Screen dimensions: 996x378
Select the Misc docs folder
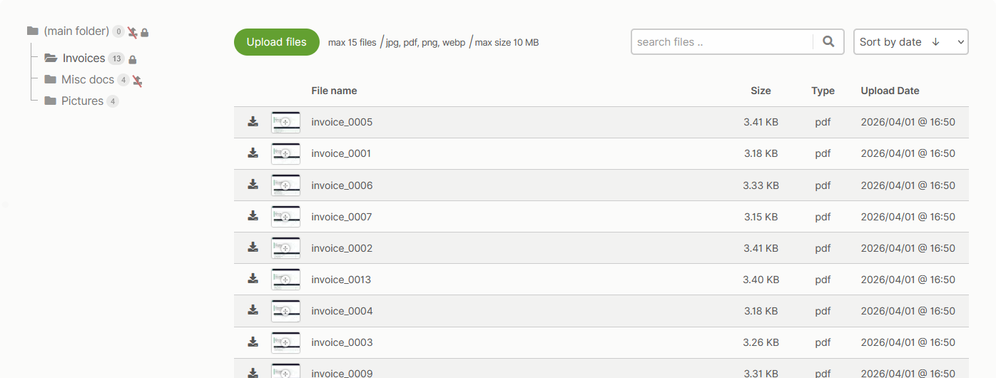point(87,80)
